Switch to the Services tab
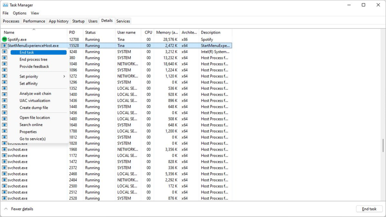 123,21
